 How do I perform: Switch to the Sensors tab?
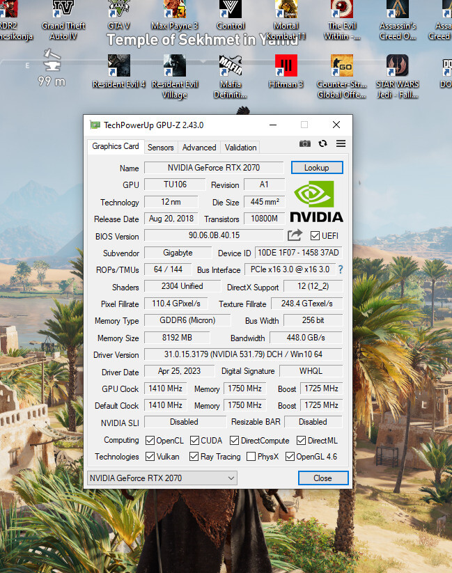tap(161, 148)
